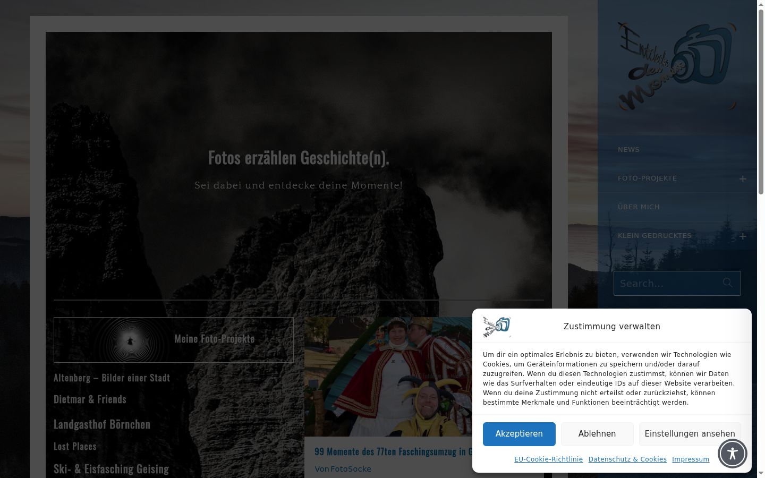Open Altenberg – Bilder einer Stadt project
Viewport: 765px width, 478px height.
(x=112, y=378)
